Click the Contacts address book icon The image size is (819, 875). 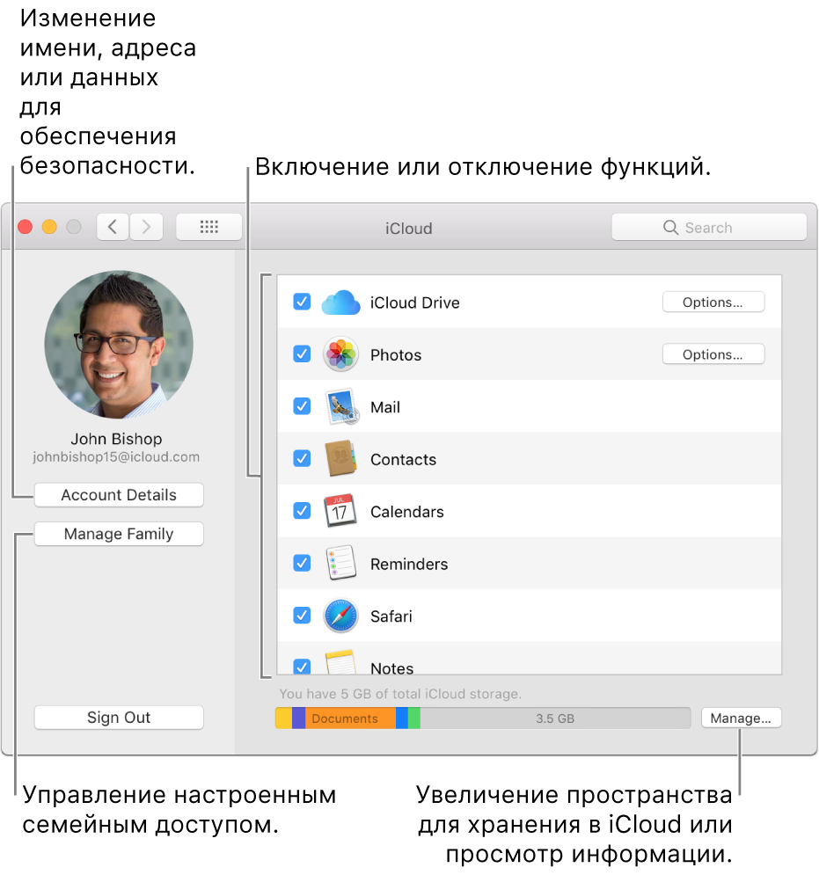coord(340,459)
